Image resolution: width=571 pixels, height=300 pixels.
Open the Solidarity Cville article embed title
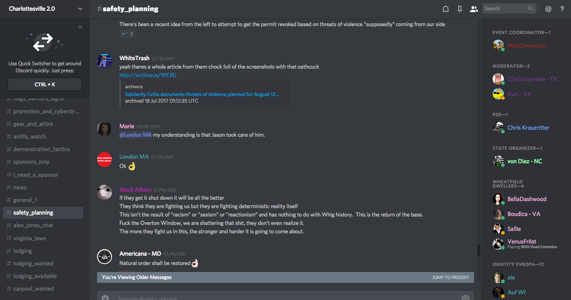pos(202,94)
